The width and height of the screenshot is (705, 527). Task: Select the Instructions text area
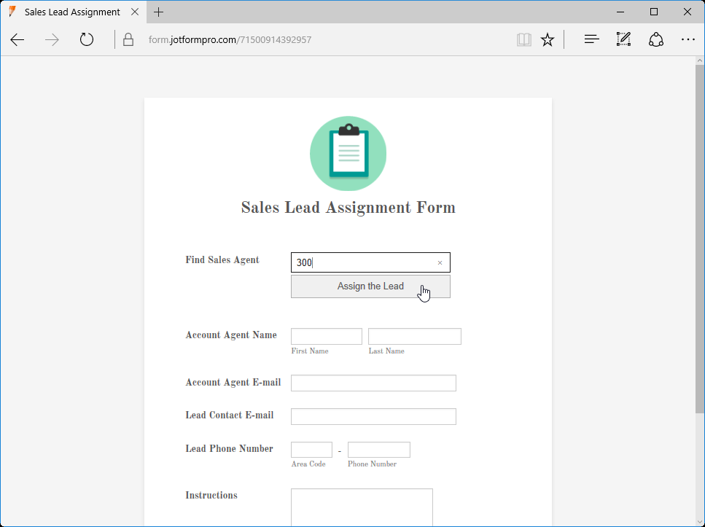(362, 507)
